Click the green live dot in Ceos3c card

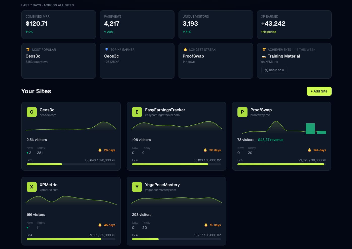coord(27,153)
